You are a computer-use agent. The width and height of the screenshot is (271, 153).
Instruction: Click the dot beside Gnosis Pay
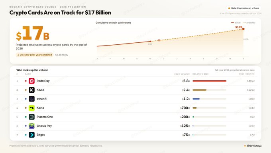26,126
